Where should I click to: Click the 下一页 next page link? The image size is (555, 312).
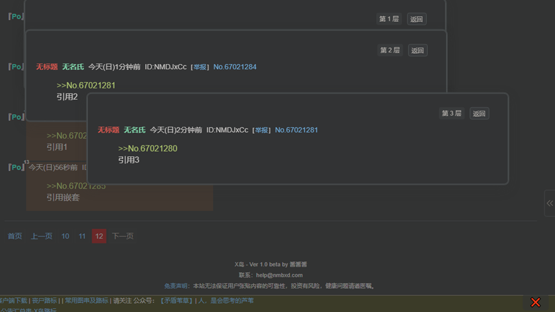coord(123,236)
